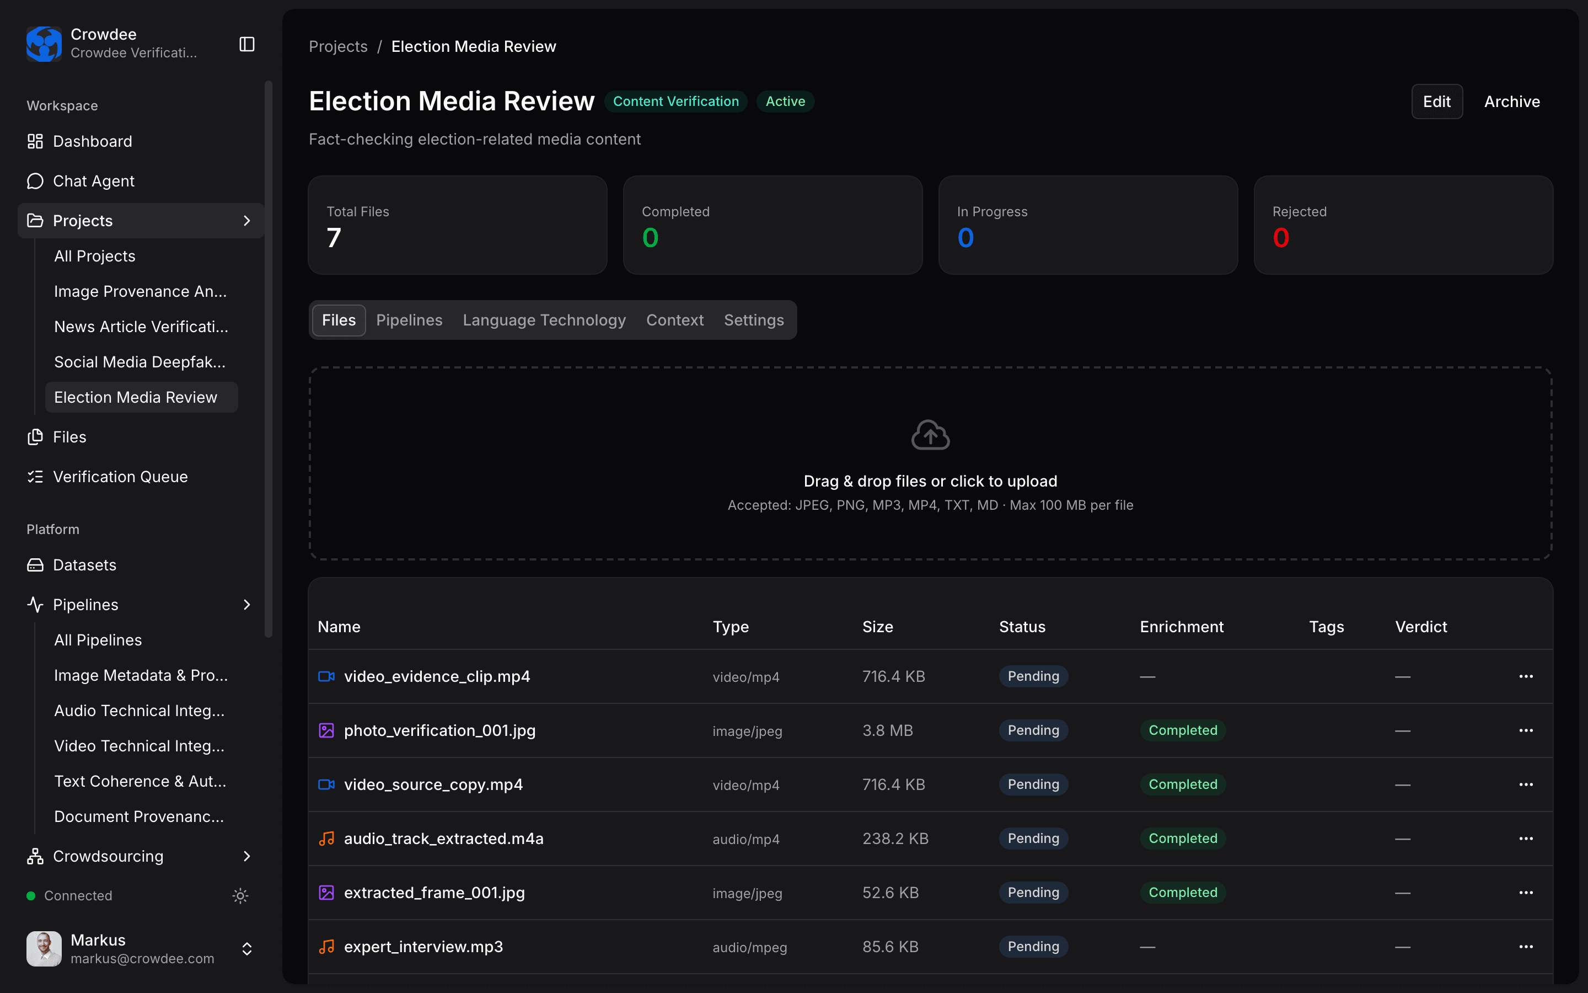Open Chat Agent in the sidebar
The height and width of the screenshot is (993, 1588).
[141, 180]
